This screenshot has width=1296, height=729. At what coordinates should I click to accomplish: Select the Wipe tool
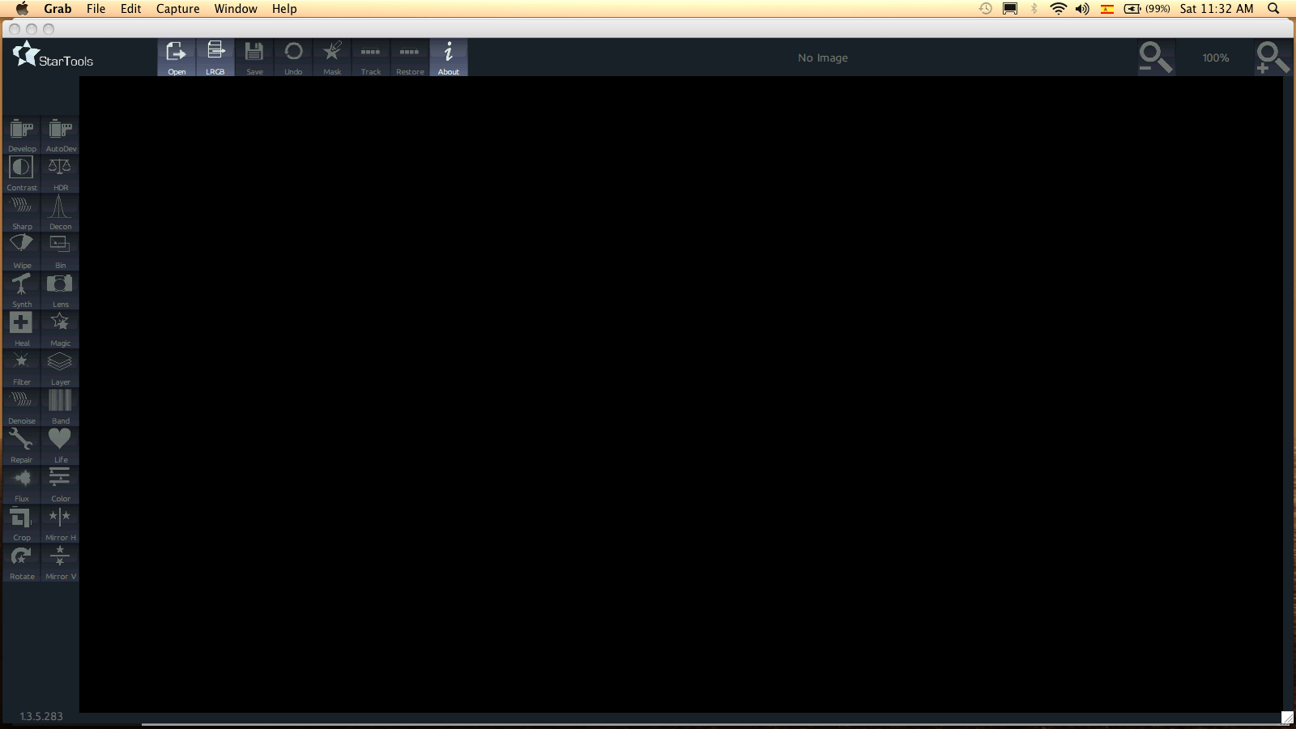pos(22,251)
